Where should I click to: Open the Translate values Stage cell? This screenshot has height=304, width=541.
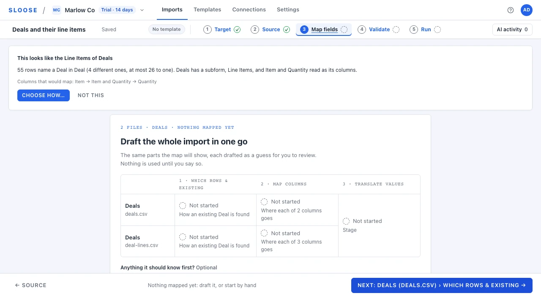click(x=379, y=225)
